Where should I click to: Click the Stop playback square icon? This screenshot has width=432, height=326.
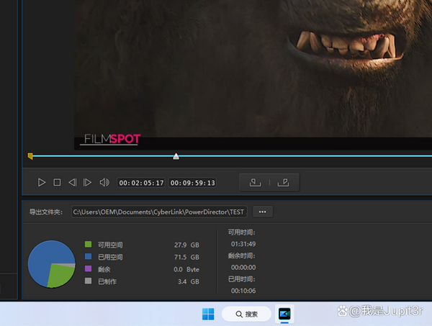click(x=57, y=183)
